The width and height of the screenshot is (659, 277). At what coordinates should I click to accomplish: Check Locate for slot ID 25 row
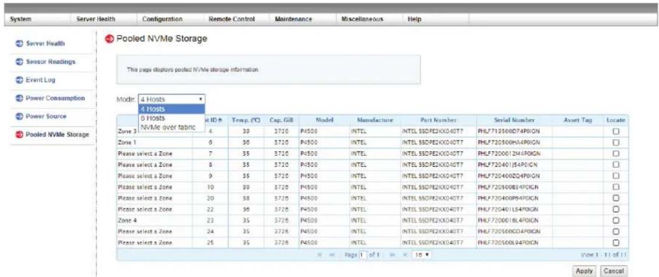(x=616, y=242)
